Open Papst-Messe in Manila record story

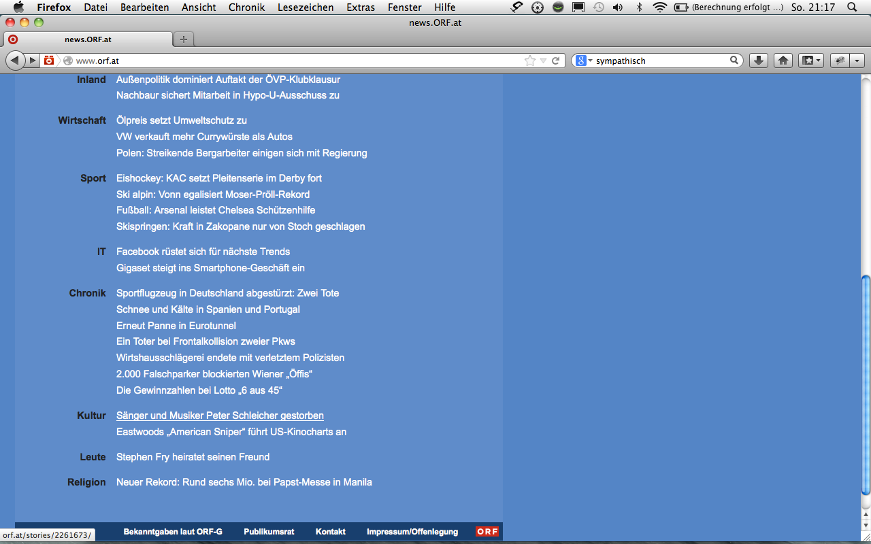coord(244,482)
